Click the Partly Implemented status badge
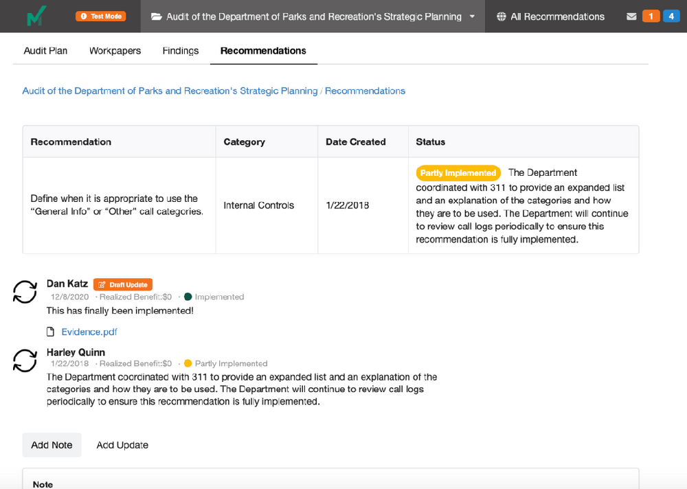 (x=458, y=173)
